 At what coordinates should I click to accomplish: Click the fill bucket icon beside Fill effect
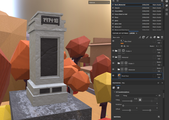point(125,46)
